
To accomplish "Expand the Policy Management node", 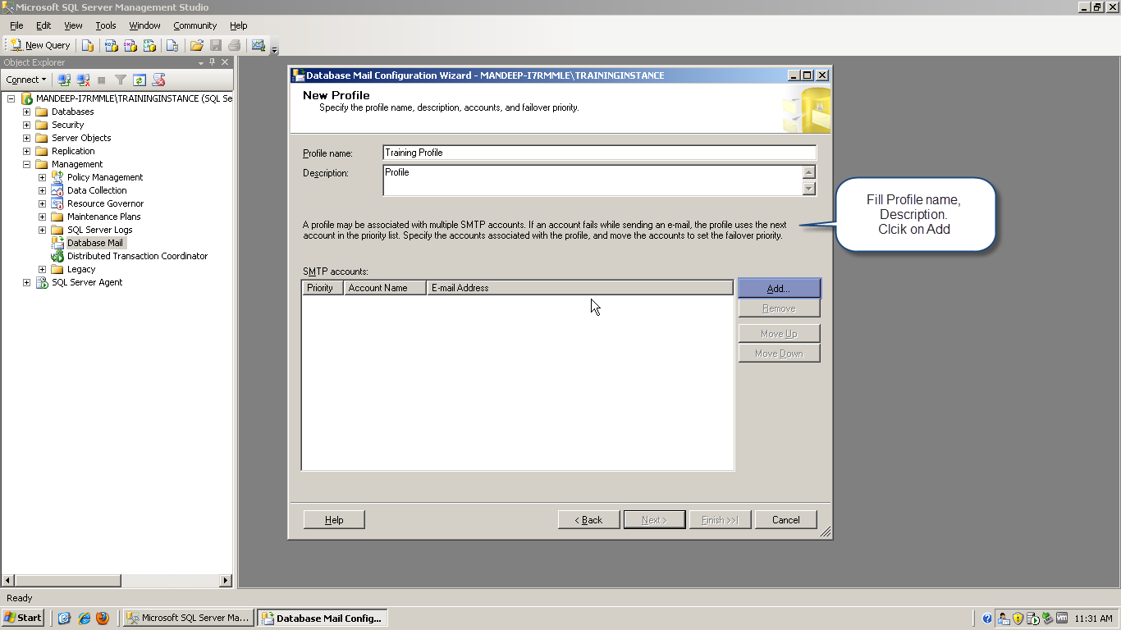I will [42, 177].
